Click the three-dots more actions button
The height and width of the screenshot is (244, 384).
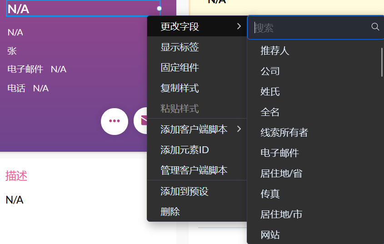tap(114, 121)
